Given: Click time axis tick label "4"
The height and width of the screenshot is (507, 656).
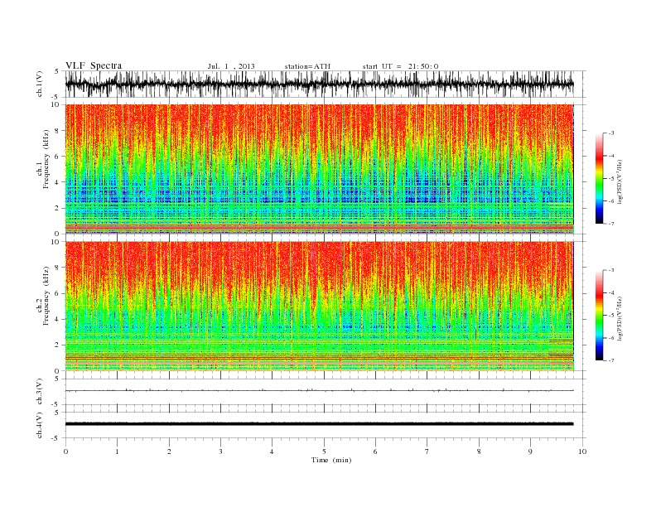Looking at the screenshot, I should (272, 451).
